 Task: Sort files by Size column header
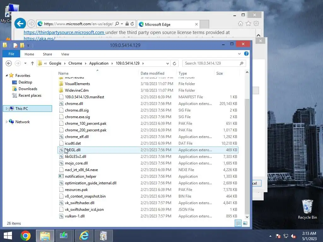pos(220,73)
